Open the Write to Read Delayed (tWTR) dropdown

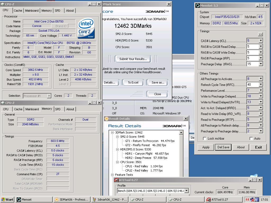click(261, 102)
